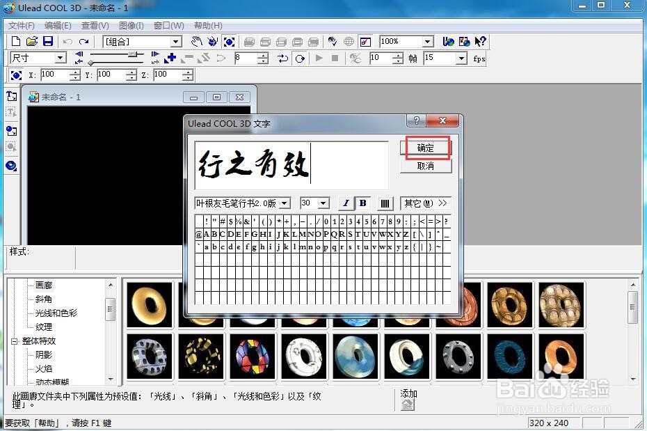
Task: Undo the last action
Action: 68,42
